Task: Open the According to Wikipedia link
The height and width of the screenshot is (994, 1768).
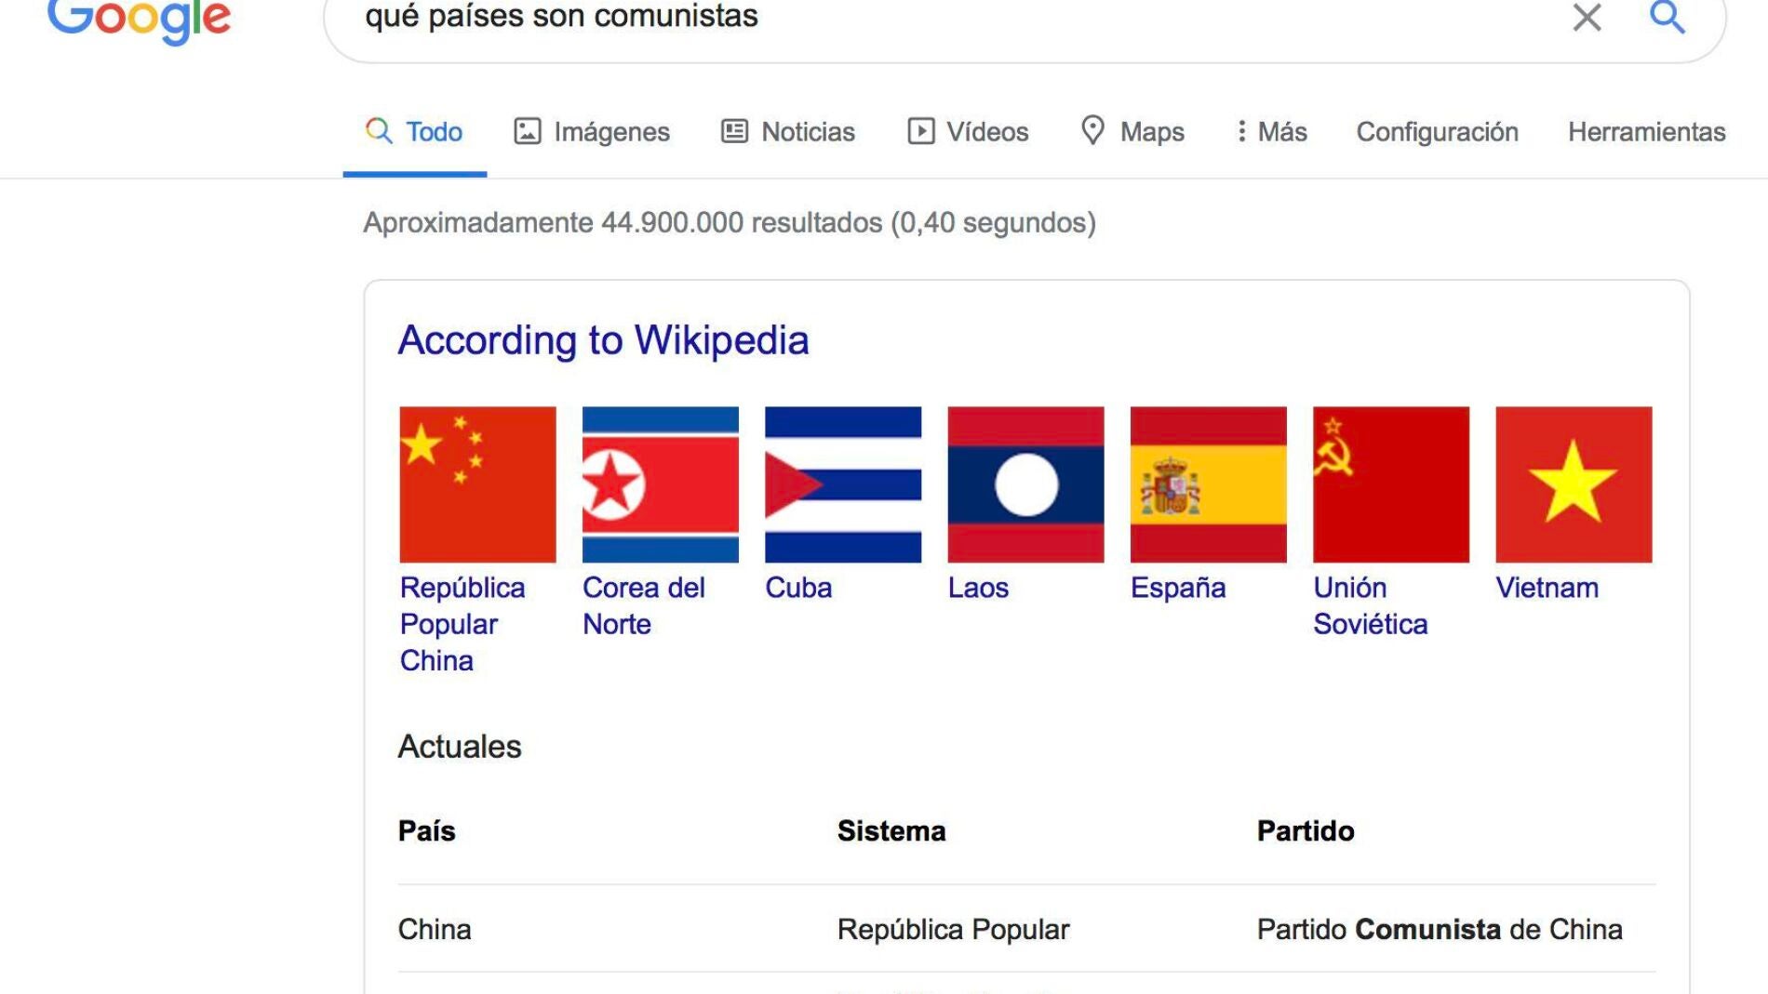Action: click(x=603, y=340)
